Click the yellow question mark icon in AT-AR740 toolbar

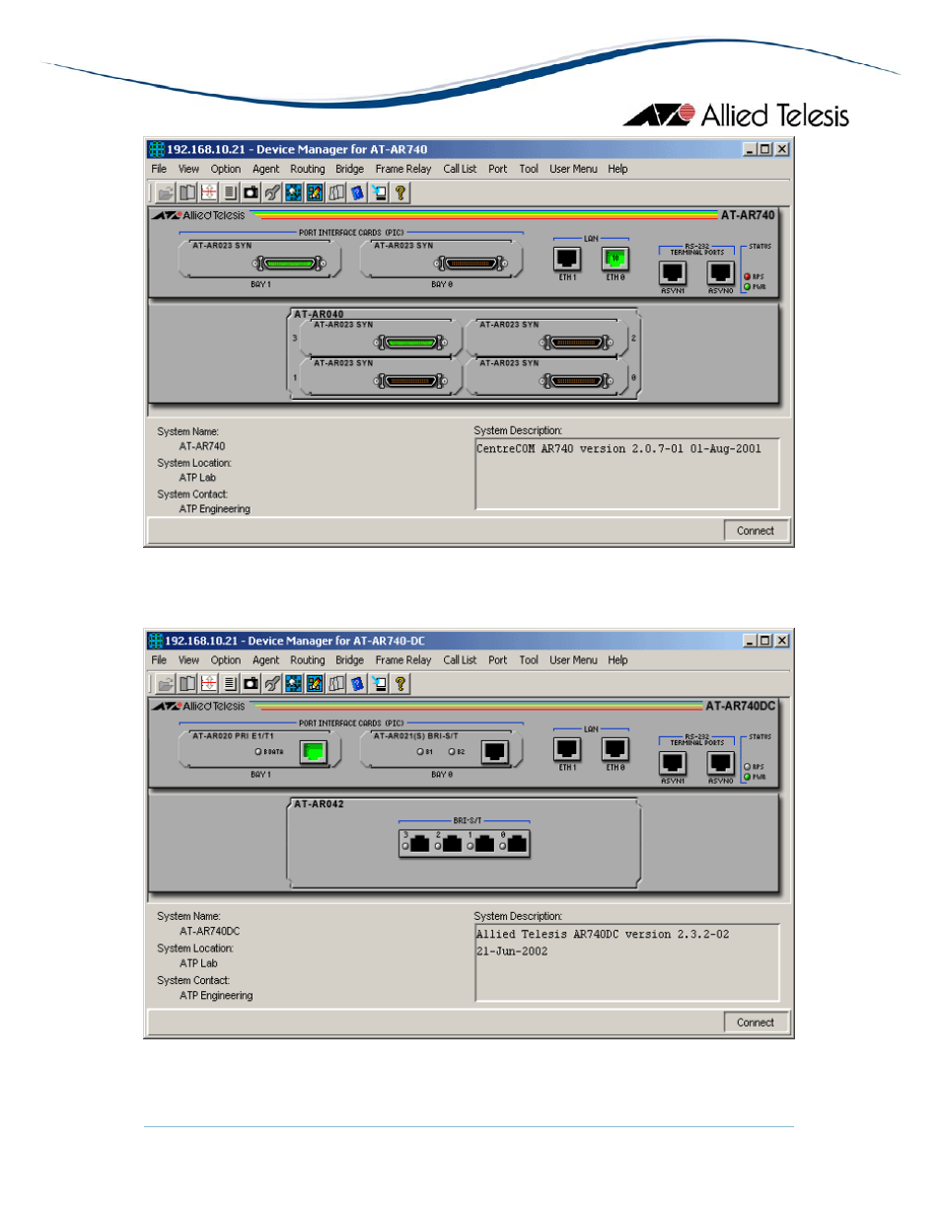400,192
